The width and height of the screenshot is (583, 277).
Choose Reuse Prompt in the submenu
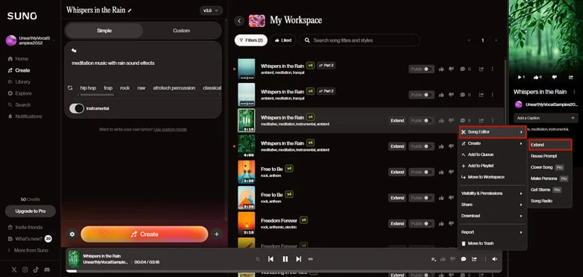[x=550, y=156]
